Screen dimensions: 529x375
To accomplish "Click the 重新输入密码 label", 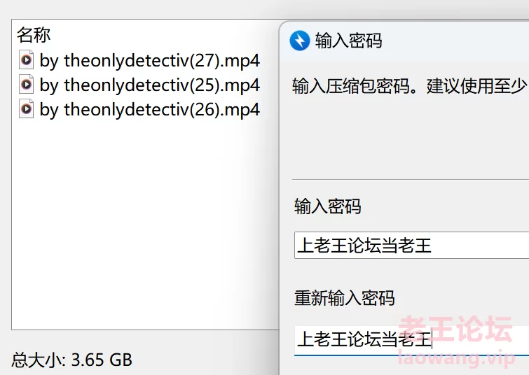I will click(x=345, y=298).
